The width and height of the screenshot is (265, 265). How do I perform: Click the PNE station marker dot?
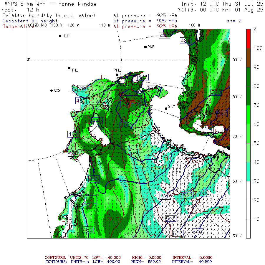[145, 47]
